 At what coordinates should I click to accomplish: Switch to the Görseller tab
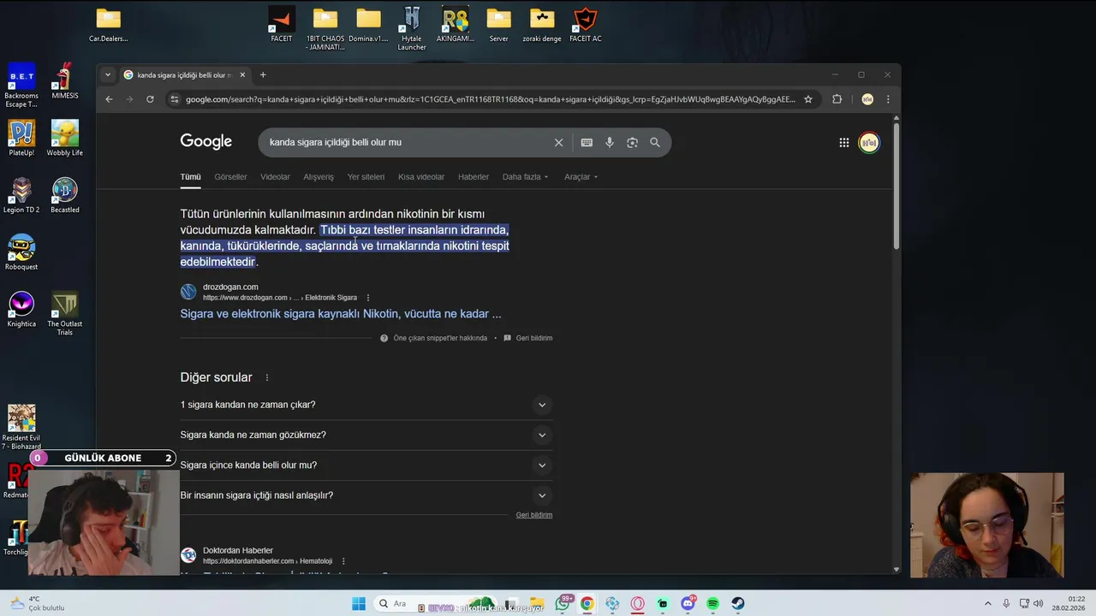click(x=230, y=177)
